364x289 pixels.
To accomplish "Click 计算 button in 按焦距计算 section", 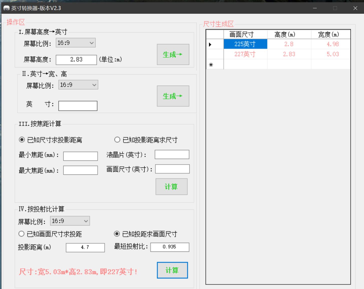I will pyautogui.click(x=171, y=186).
